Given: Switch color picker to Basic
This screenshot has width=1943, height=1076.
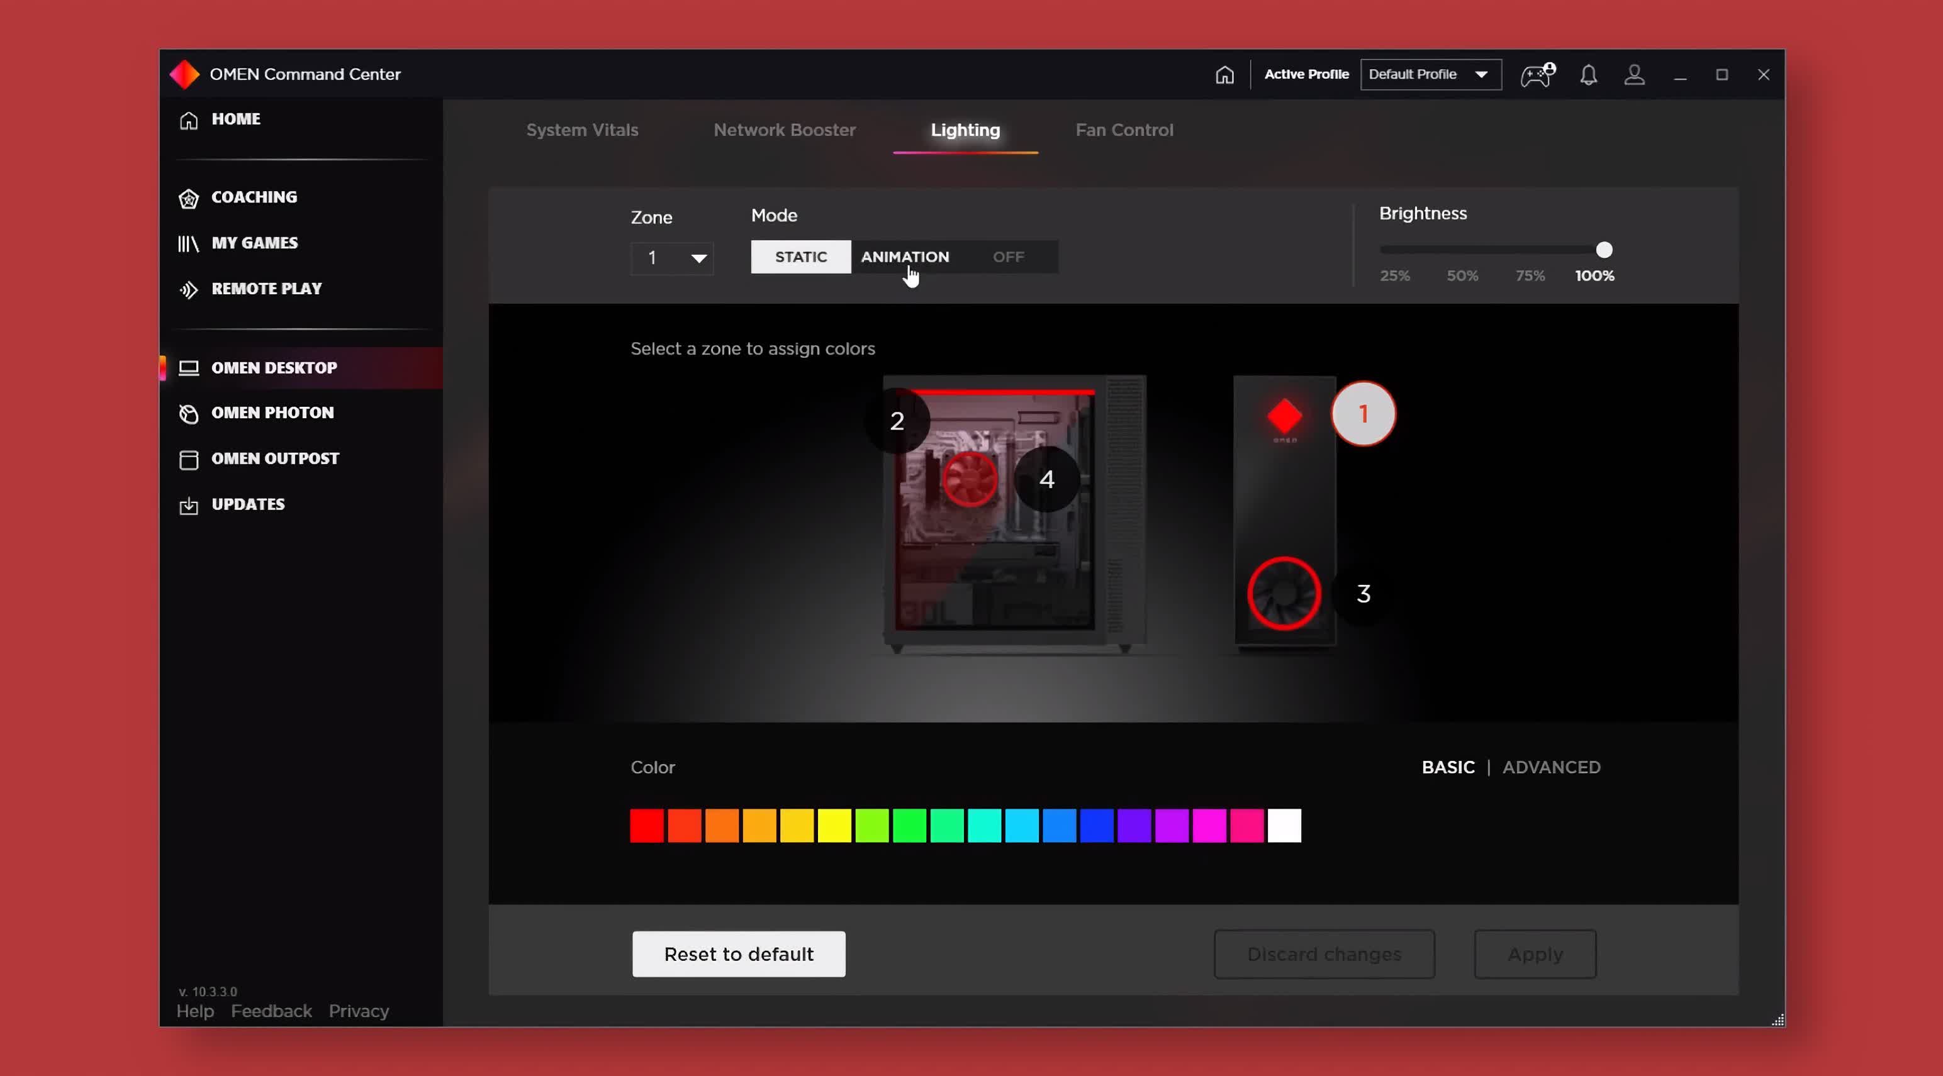Looking at the screenshot, I should 1447,767.
